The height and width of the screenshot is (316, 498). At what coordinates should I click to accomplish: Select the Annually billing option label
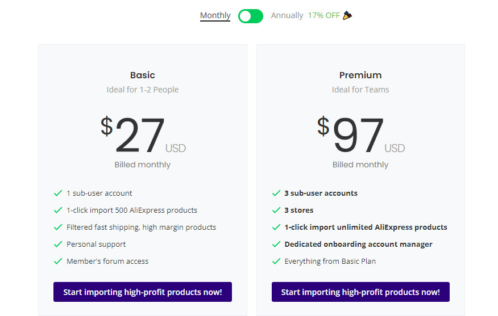(x=287, y=15)
